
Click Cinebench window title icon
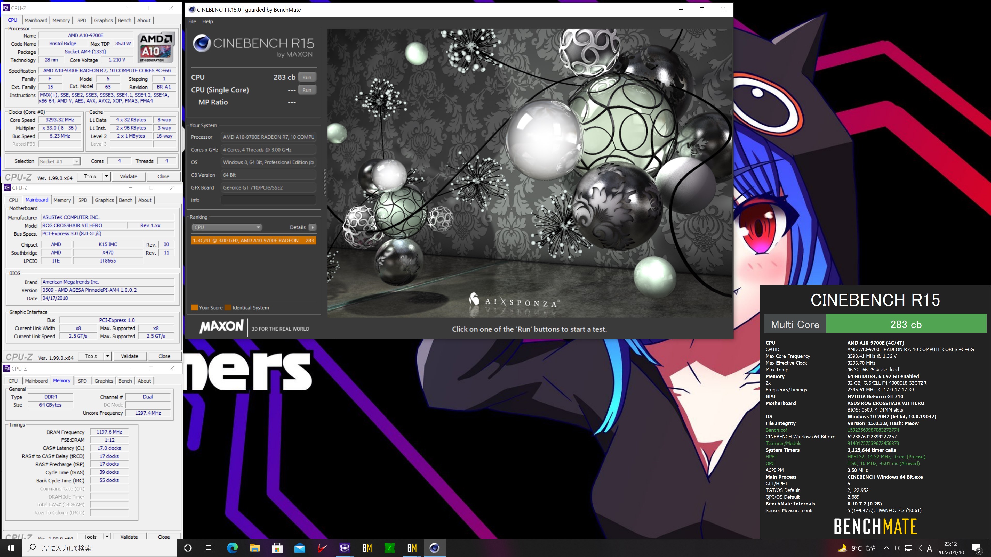pyautogui.click(x=191, y=9)
